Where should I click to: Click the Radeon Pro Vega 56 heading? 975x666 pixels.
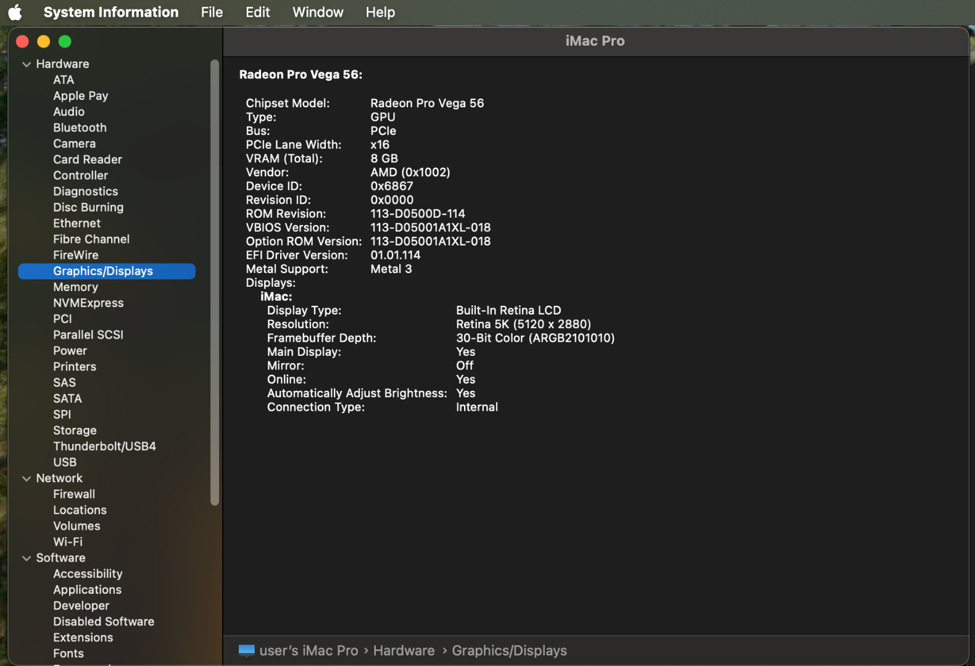click(x=301, y=75)
